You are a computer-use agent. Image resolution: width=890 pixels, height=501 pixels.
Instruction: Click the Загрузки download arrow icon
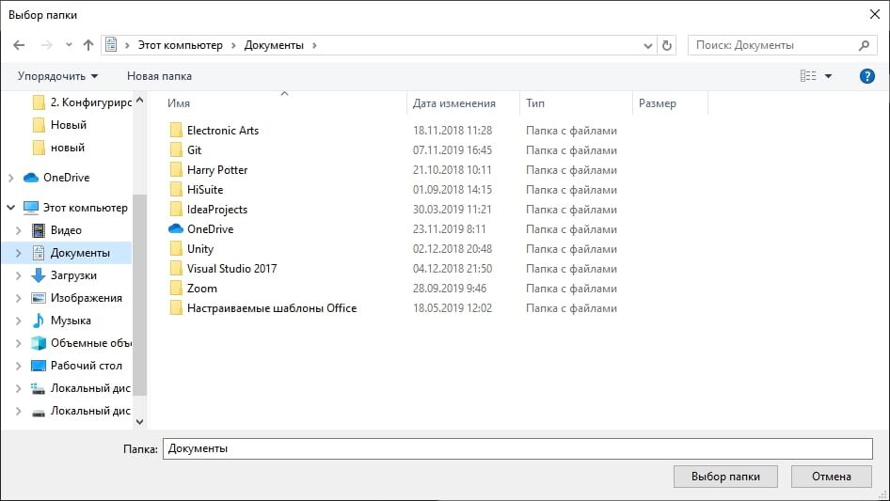(x=38, y=275)
